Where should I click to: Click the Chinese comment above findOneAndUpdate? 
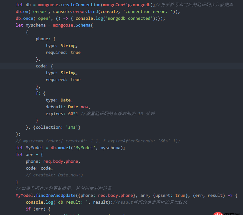point(64,189)
